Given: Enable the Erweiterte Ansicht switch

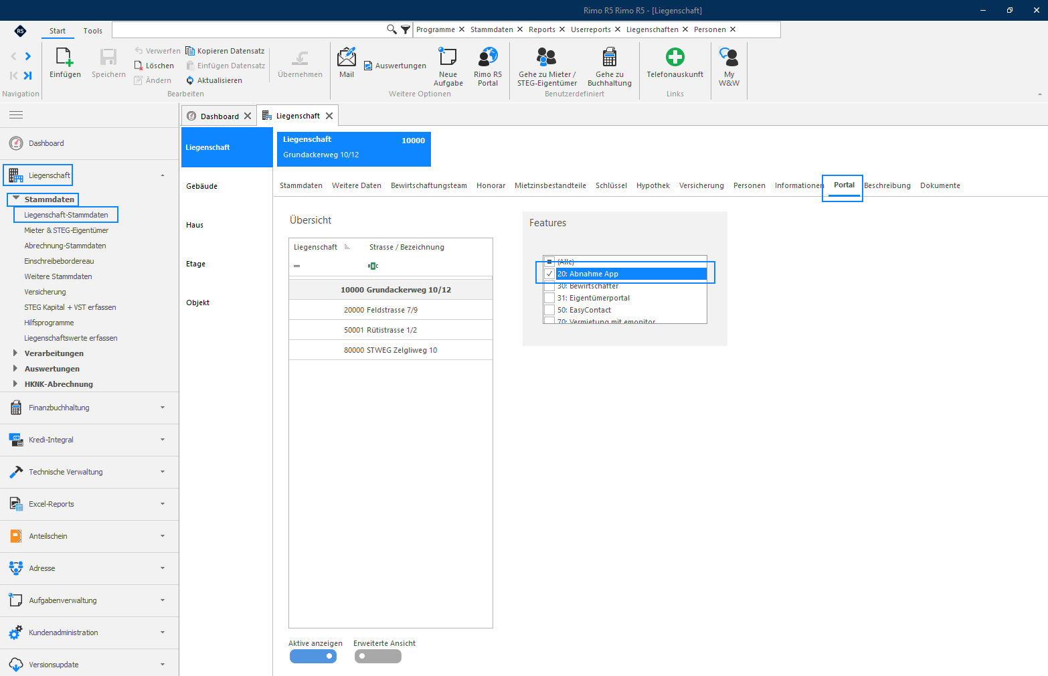Looking at the screenshot, I should 378,657.
